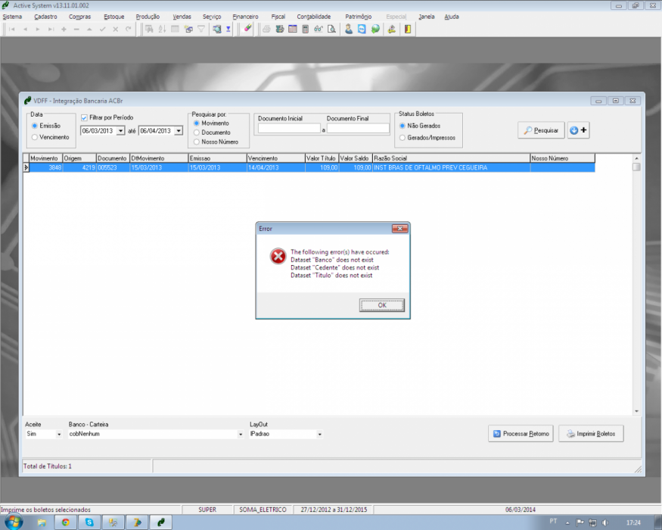
Task: Open the Financeiro menu
Action: point(245,17)
